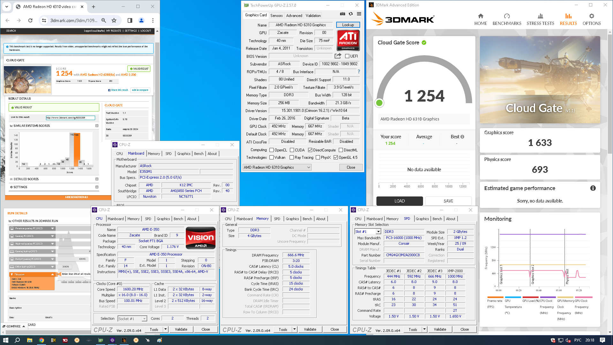Open 3DMark HOME icon
Screen dimensions: 613x345
click(x=481, y=16)
